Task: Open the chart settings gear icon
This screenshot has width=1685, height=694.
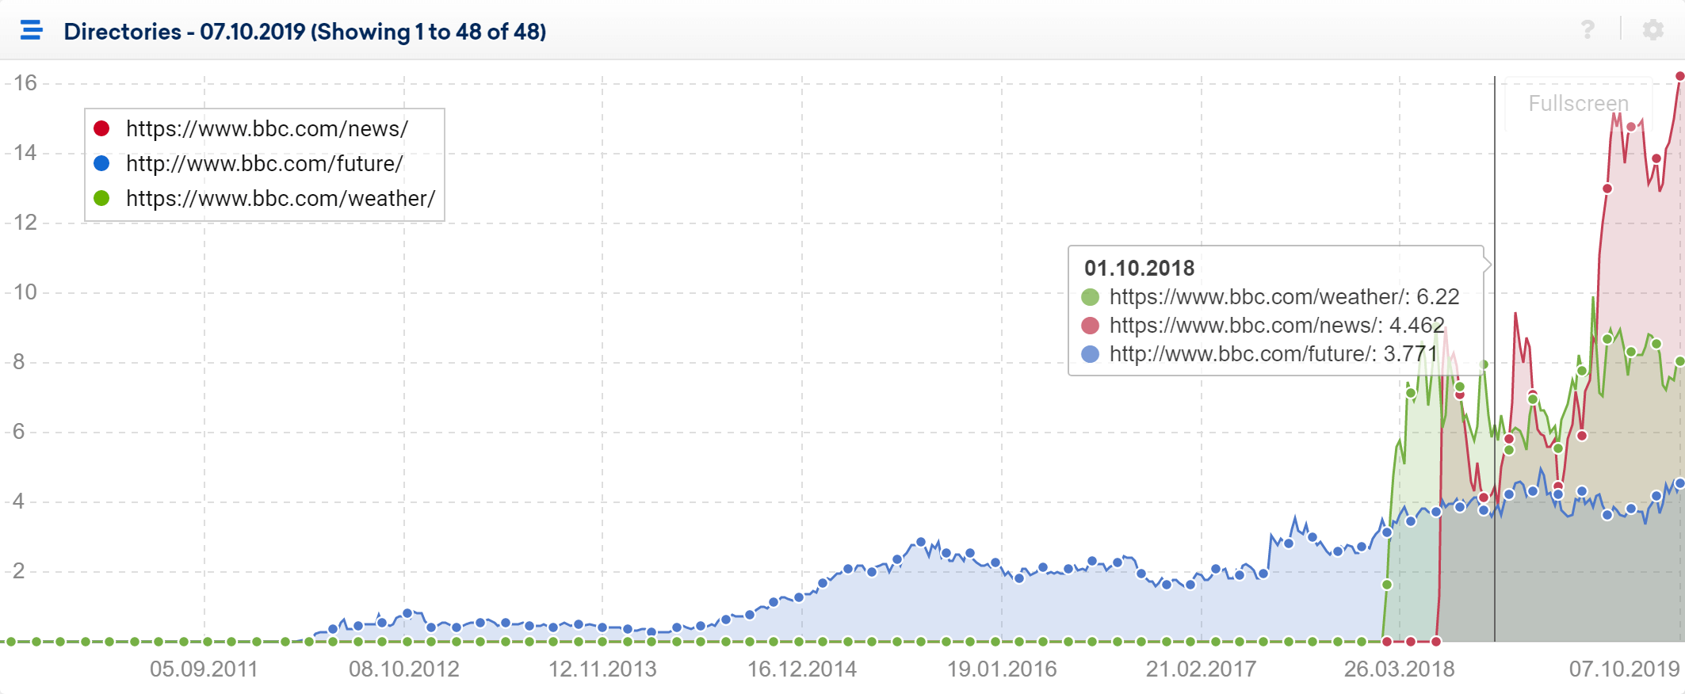Action: pos(1653,30)
